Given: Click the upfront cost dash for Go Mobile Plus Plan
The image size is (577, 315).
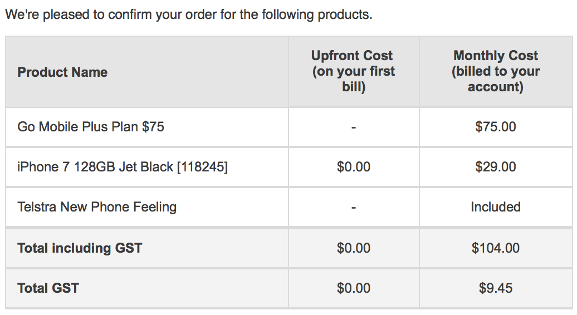Looking at the screenshot, I should pos(353,127).
